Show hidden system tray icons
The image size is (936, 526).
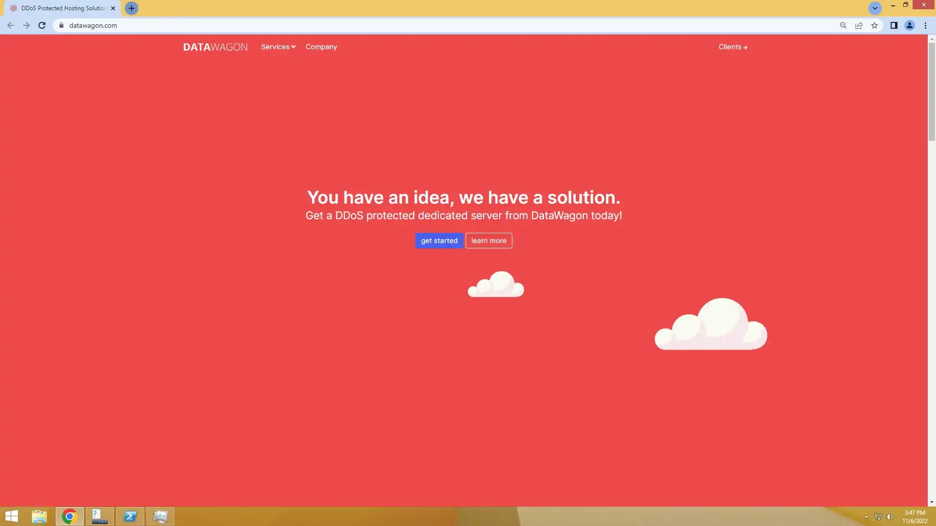[x=866, y=517]
